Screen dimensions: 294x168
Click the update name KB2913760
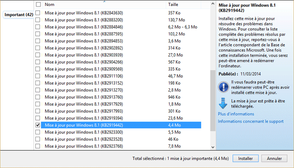click(x=84, y=97)
